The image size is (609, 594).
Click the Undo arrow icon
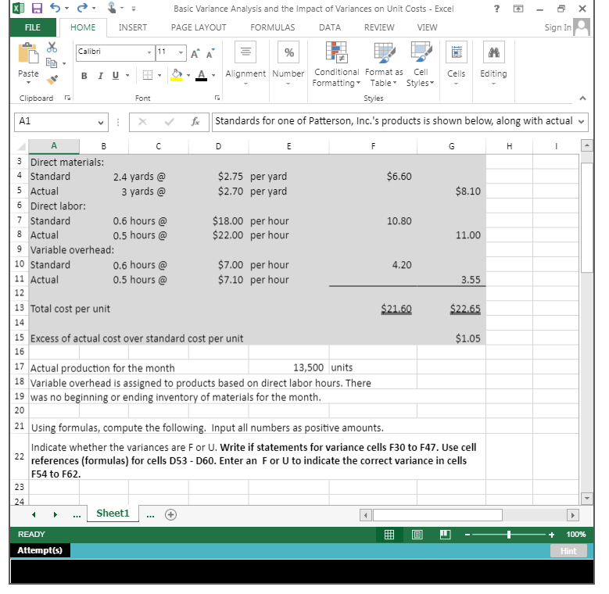(x=56, y=8)
